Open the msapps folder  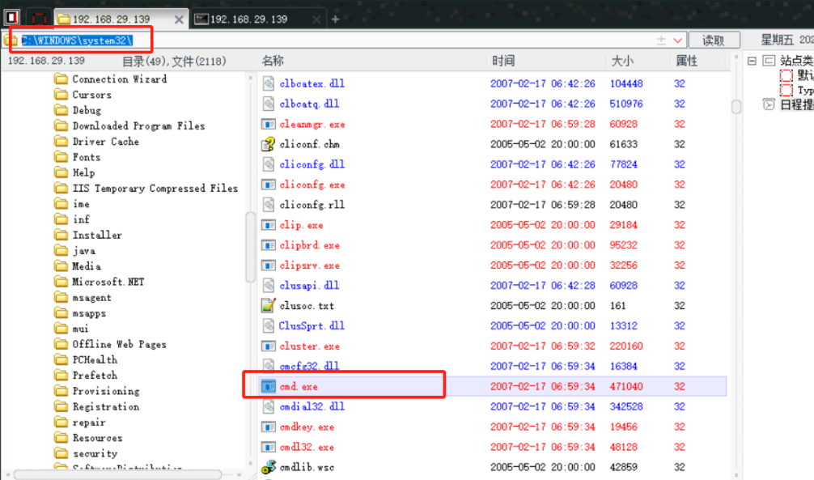[89, 313]
